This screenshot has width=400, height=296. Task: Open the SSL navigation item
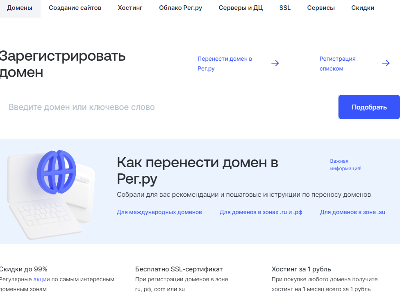tap(285, 8)
